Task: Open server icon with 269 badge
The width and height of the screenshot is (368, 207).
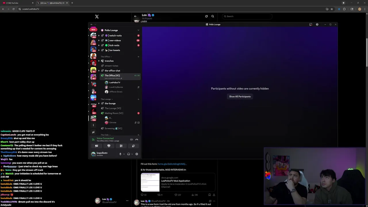Action: coord(93,43)
